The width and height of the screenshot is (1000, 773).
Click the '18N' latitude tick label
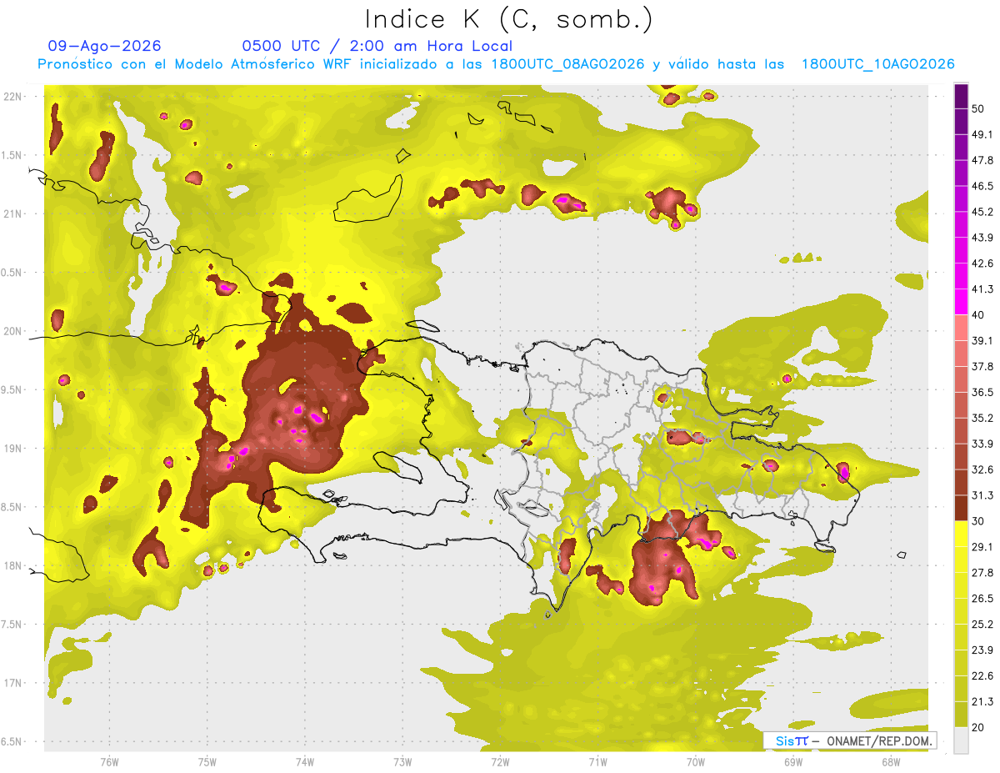(x=12, y=565)
